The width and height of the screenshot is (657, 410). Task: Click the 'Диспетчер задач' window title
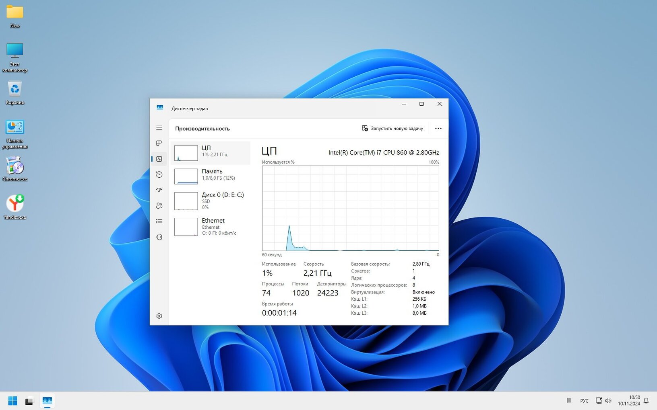(190, 109)
